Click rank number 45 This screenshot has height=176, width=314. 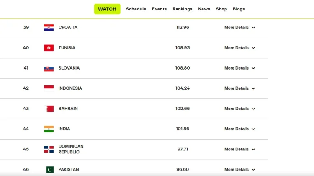click(x=26, y=149)
